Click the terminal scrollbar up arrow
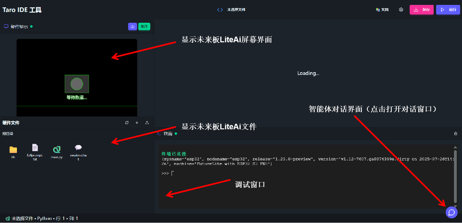This screenshot has width=462, height=223. click(456, 148)
